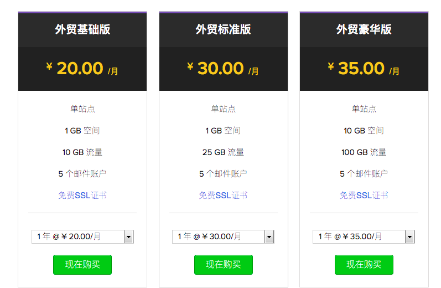Click the 25 GB 流量 feature text

[224, 152]
